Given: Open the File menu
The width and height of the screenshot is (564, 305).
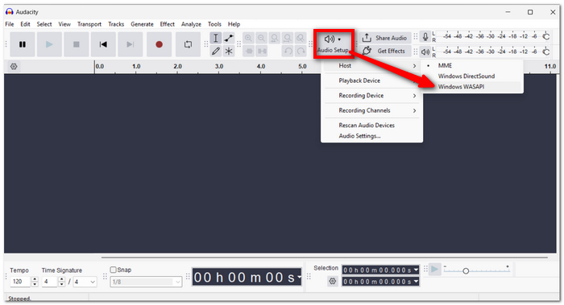Looking at the screenshot, I should coord(10,24).
